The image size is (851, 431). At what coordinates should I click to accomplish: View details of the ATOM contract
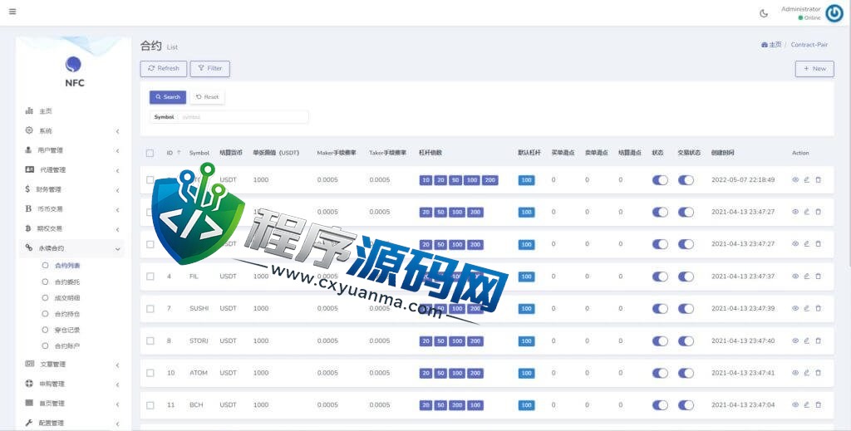click(x=795, y=373)
